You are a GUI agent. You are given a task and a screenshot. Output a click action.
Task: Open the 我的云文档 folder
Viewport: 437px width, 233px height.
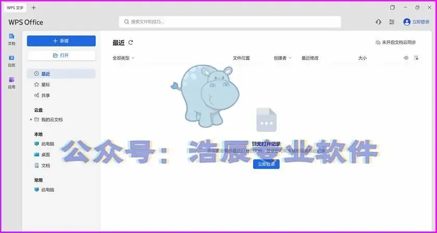point(48,120)
